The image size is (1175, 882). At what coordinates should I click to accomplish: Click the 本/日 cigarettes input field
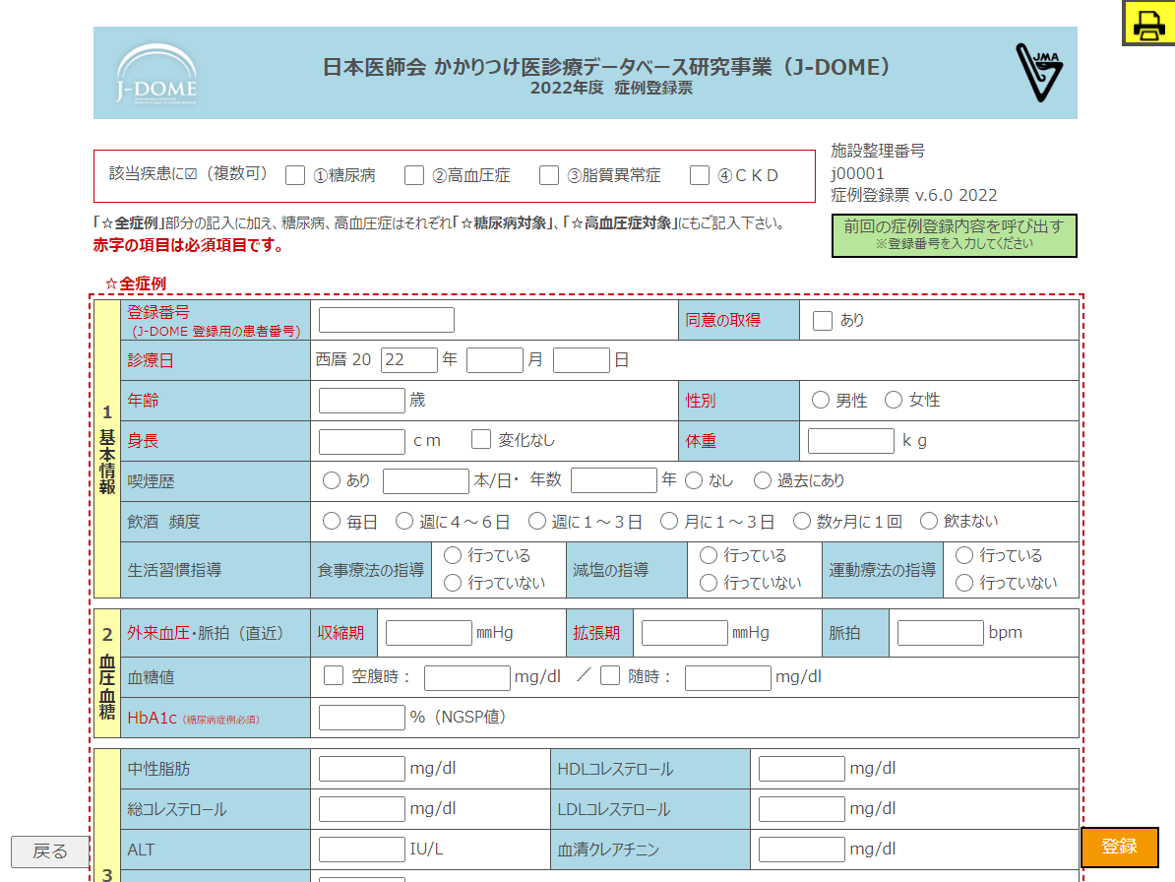click(x=426, y=481)
